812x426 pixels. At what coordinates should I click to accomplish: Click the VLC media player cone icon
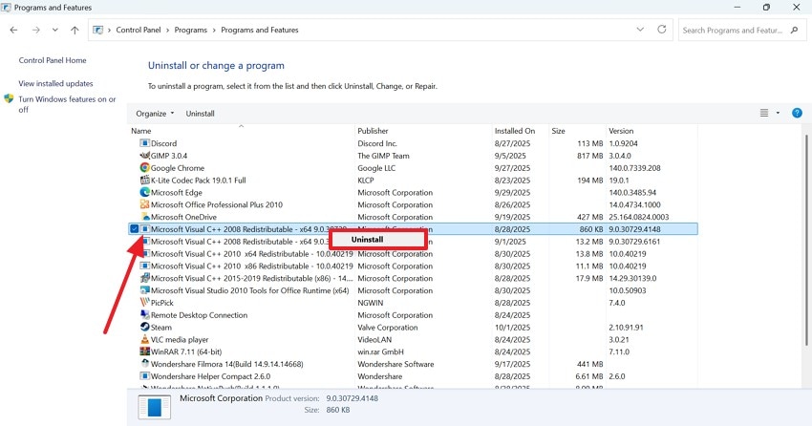pyautogui.click(x=145, y=339)
